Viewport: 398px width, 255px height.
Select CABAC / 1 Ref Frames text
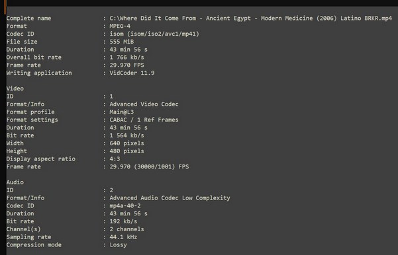point(144,120)
